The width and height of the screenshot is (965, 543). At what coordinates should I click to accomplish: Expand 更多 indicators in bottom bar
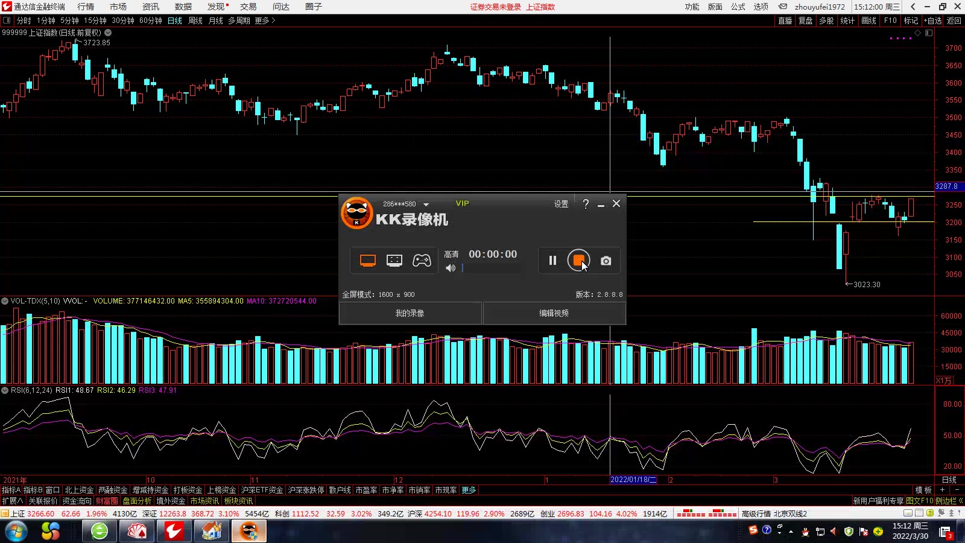(x=469, y=490)
